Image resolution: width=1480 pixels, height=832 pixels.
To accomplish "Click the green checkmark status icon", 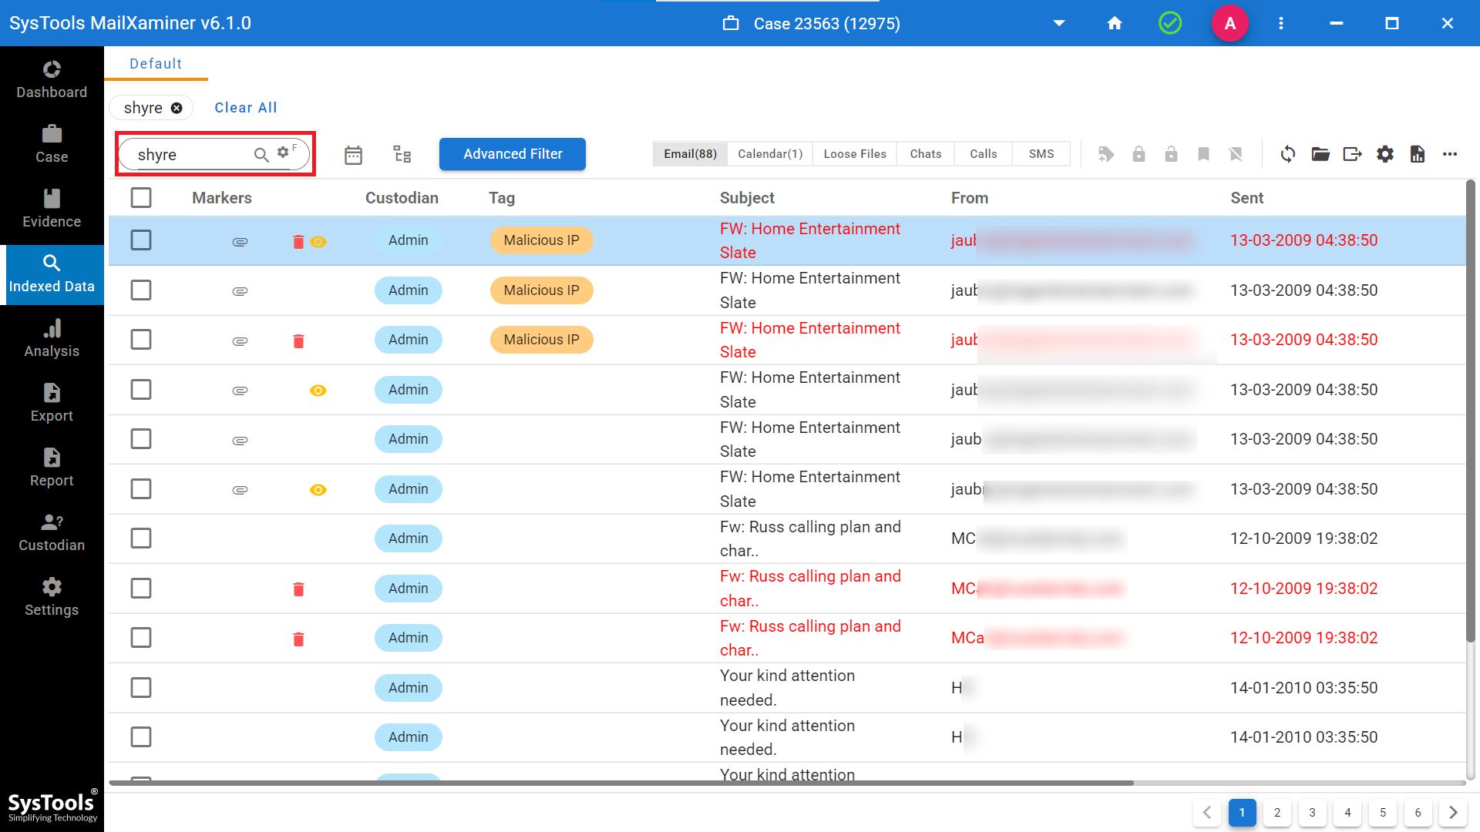I will pyautogui.click(x=1170, y=23).
